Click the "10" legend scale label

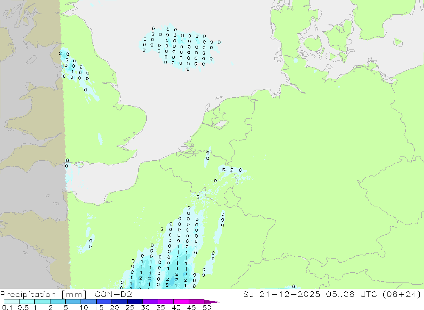coord(84,307)
